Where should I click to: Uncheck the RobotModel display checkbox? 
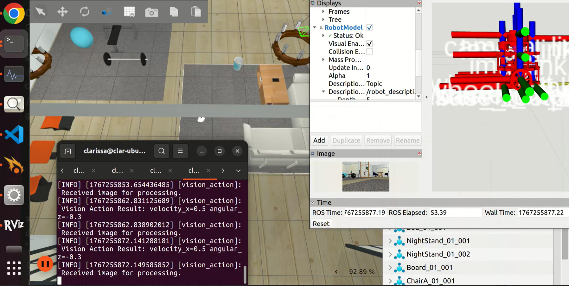(369, 28)
